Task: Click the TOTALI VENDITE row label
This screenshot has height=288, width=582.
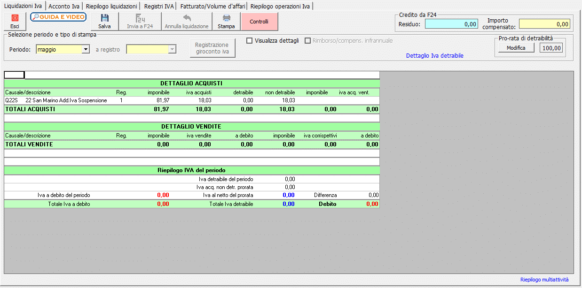Action: coord(29,144)
